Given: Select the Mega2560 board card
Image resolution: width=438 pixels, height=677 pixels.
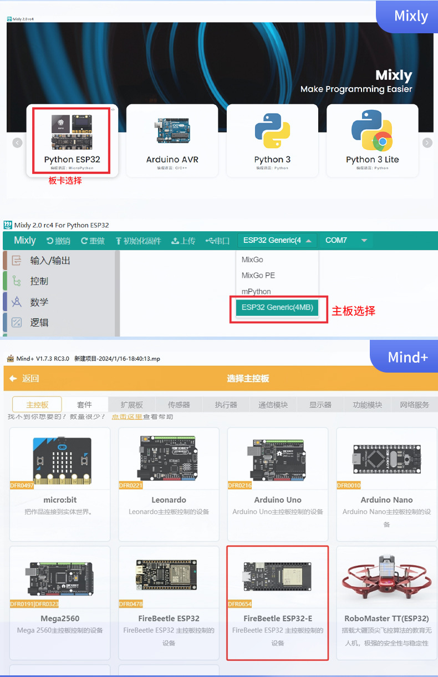Looking at the screenshot, I should [60, 603].
